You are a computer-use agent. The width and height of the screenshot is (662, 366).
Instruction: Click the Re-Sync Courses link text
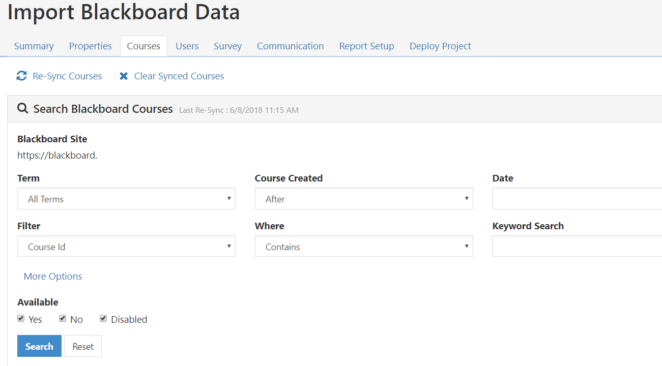[67, 76]
